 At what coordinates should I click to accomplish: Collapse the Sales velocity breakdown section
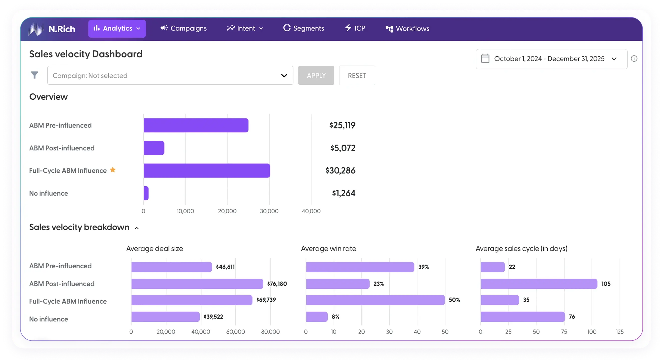137,228
